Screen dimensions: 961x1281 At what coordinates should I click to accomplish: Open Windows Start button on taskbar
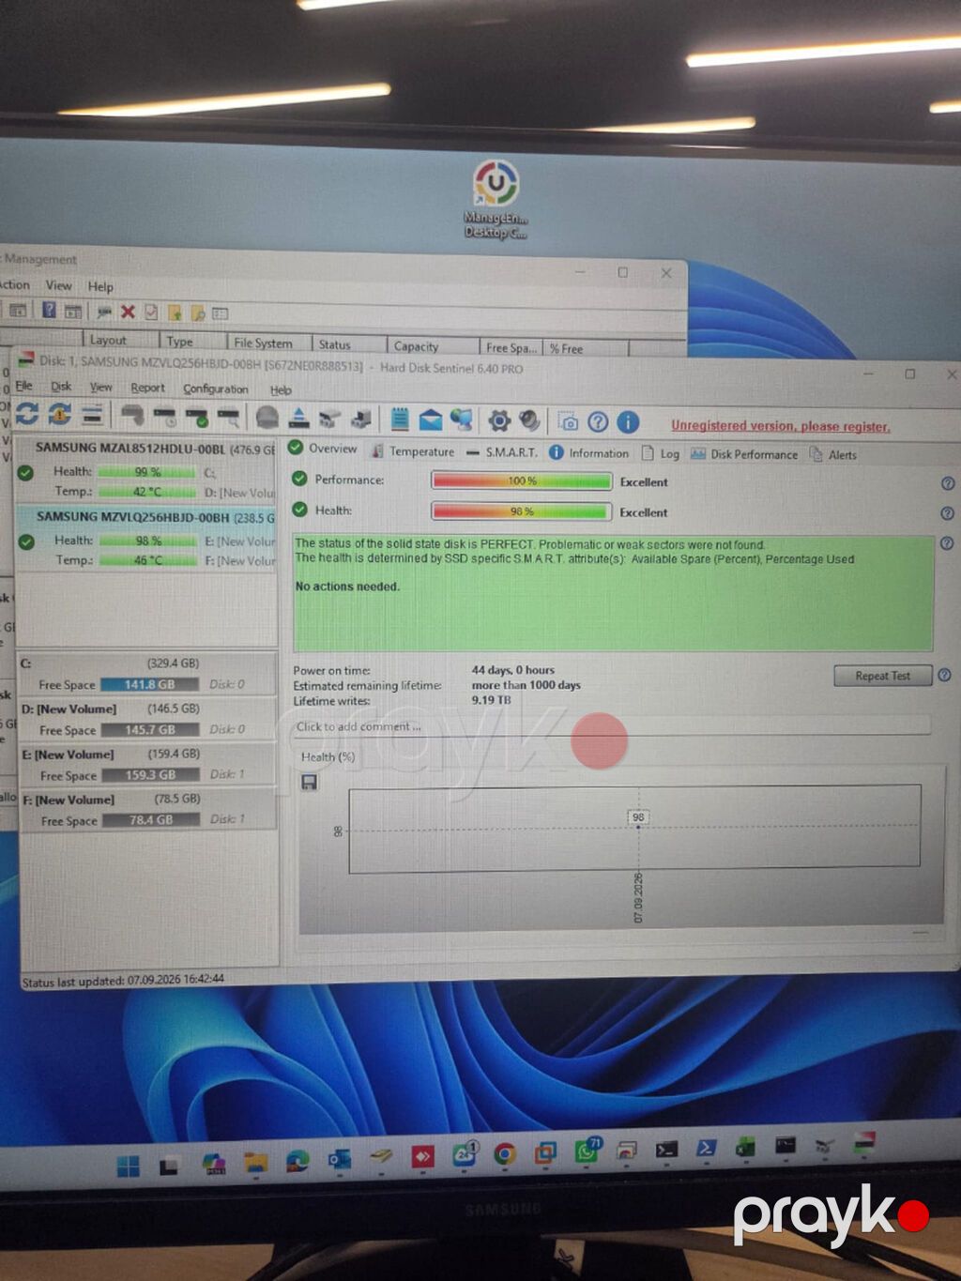(129, 1165)
